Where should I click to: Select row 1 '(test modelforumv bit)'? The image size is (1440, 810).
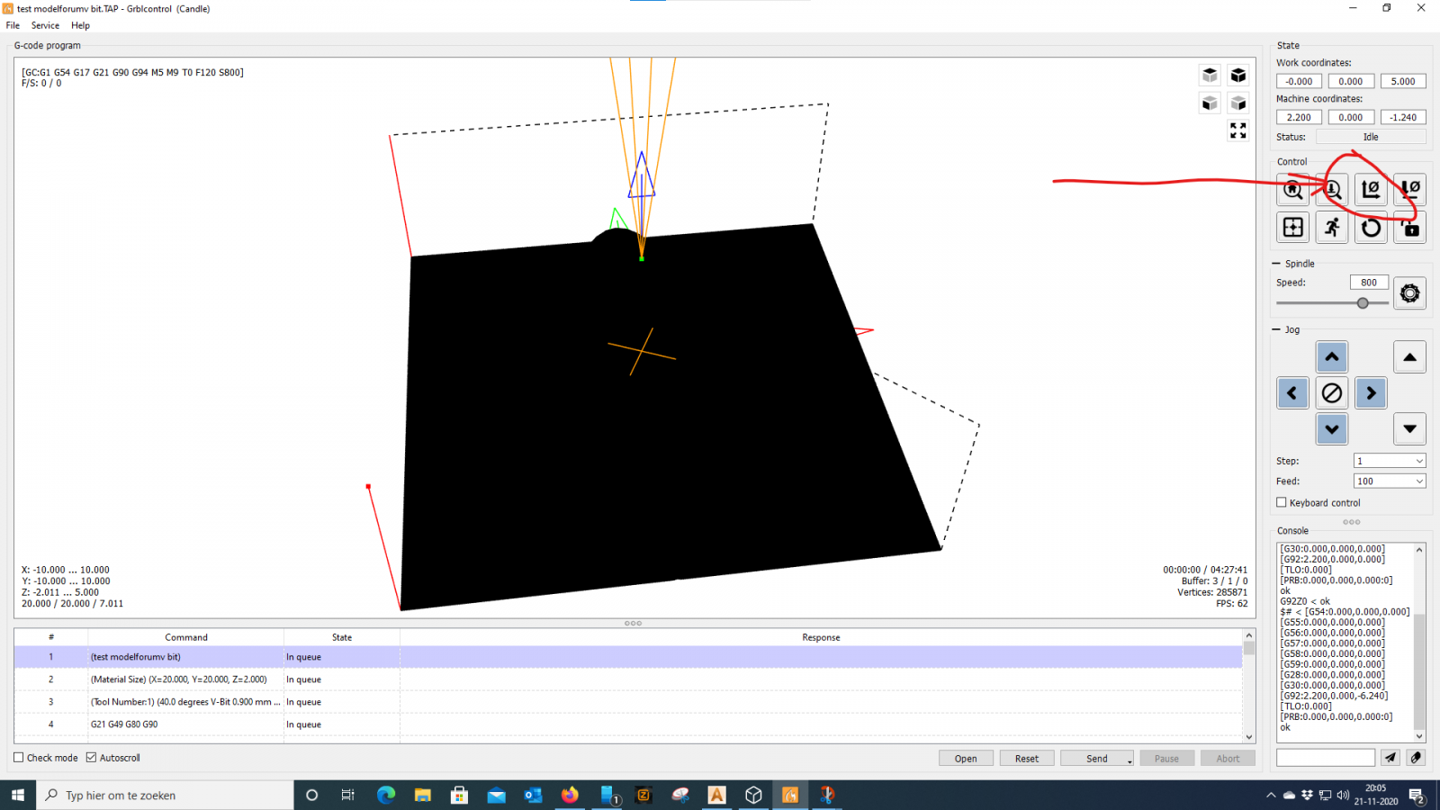pos(628,657)
